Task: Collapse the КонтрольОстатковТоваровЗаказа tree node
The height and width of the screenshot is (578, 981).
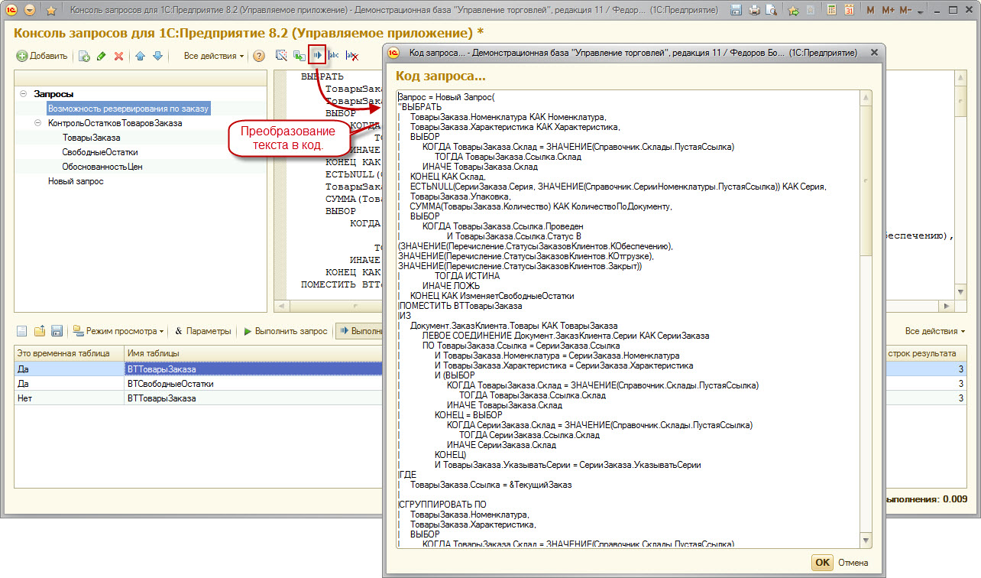Action: 38,123
